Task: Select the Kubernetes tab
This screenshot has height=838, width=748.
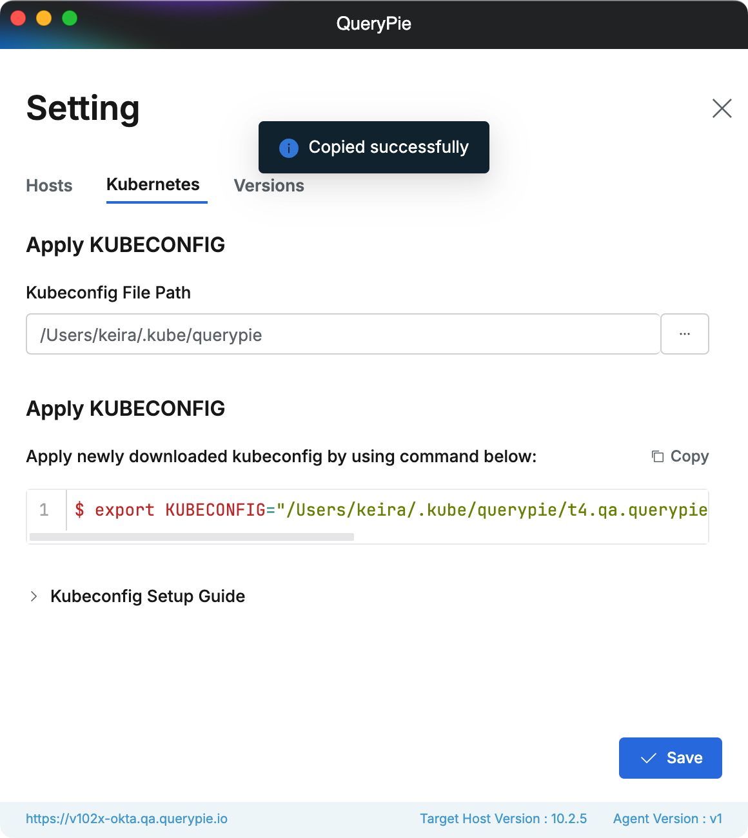Action: pyautogui.click(x=153, y=184)
